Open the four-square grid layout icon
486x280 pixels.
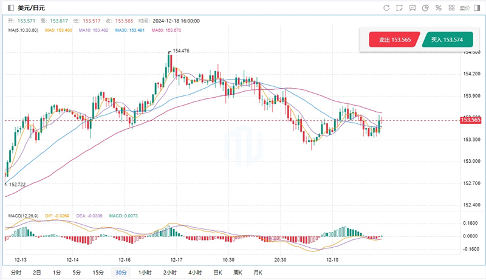point(451,8)
